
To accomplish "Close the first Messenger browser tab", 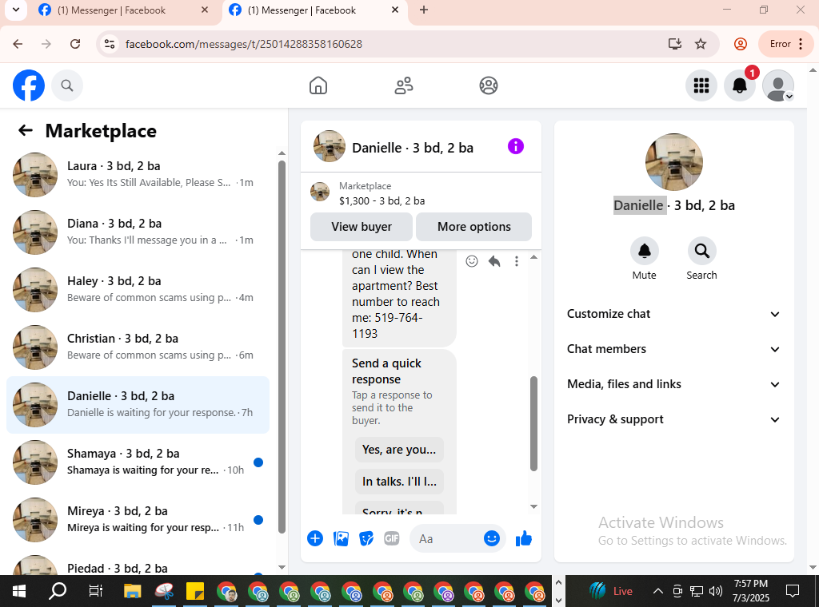I will (x=205, y=10).
